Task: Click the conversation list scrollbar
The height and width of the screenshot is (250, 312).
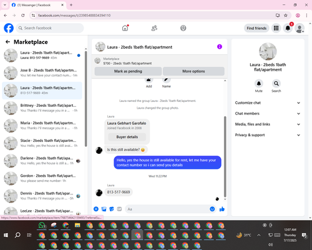Action: pos(85,99)
